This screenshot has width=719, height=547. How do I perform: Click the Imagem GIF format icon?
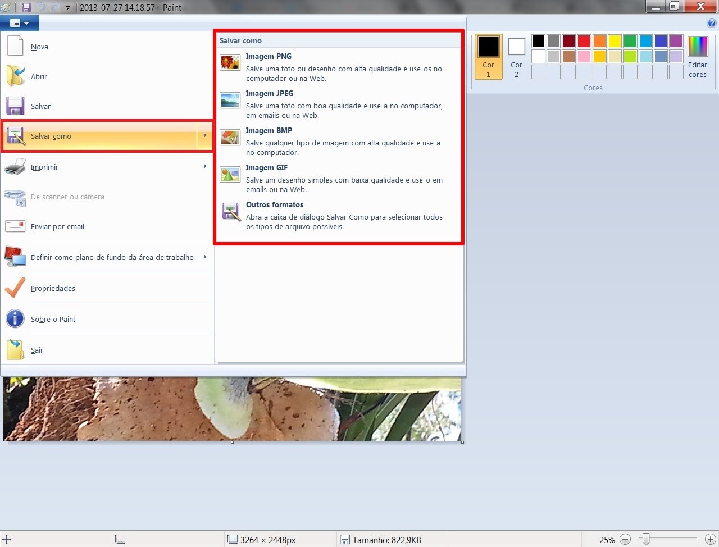230,174
